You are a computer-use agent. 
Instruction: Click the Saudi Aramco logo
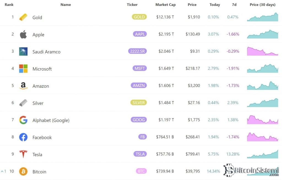23,52
